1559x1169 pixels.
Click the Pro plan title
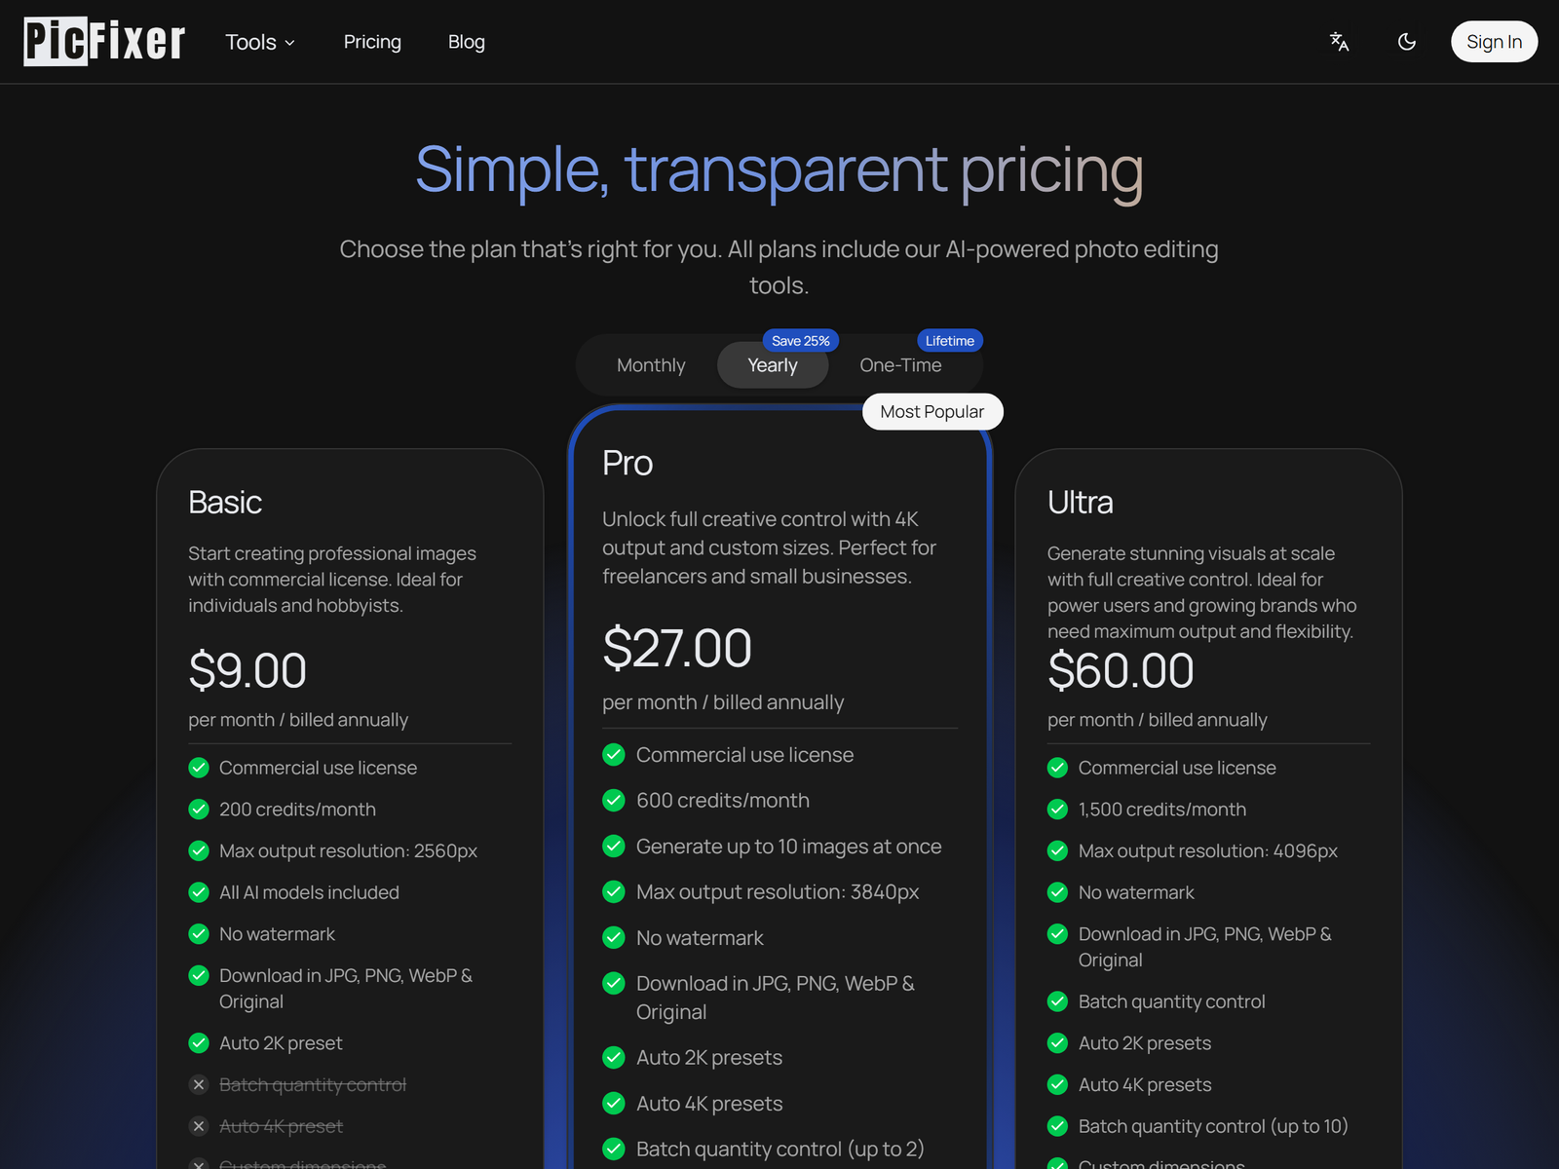point(627,463)
